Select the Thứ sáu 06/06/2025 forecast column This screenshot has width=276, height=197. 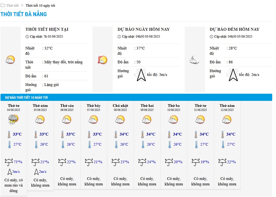tap(67, 145)
